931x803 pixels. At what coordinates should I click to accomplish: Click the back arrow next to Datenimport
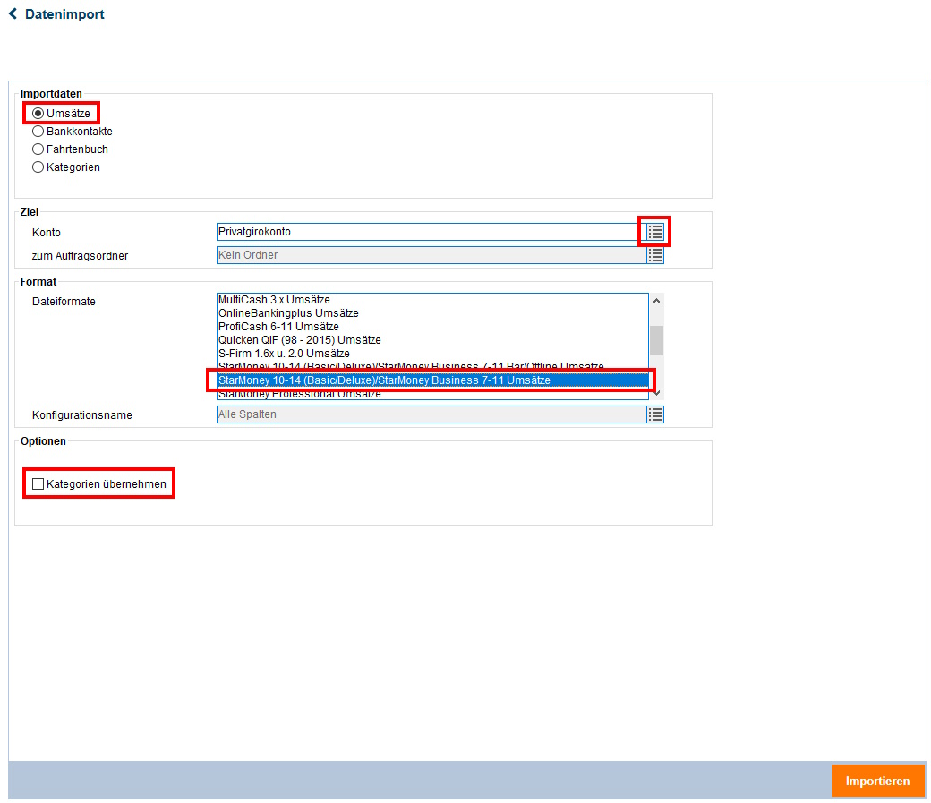[x=13, y=14]
